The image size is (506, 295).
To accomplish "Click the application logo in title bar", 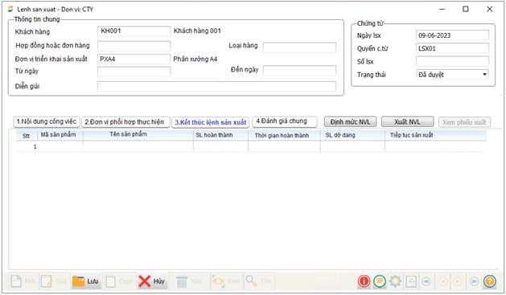I will pos(10,9).
